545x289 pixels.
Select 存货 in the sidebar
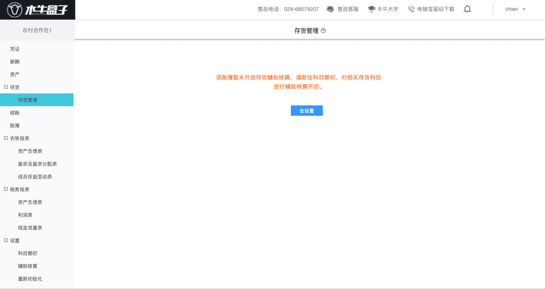[x=15, y=87]
